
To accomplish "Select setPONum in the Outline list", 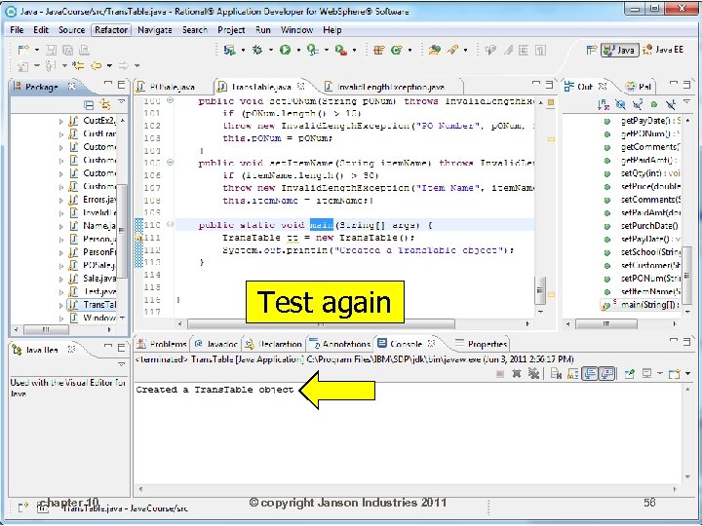I will click(643, 279).
